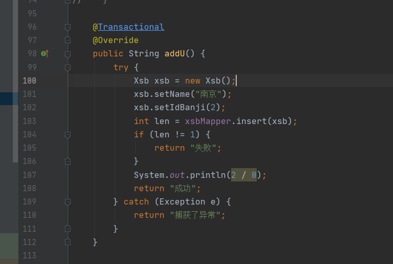Click the "捕获了异常" string literal

click(x=195, y=215)
